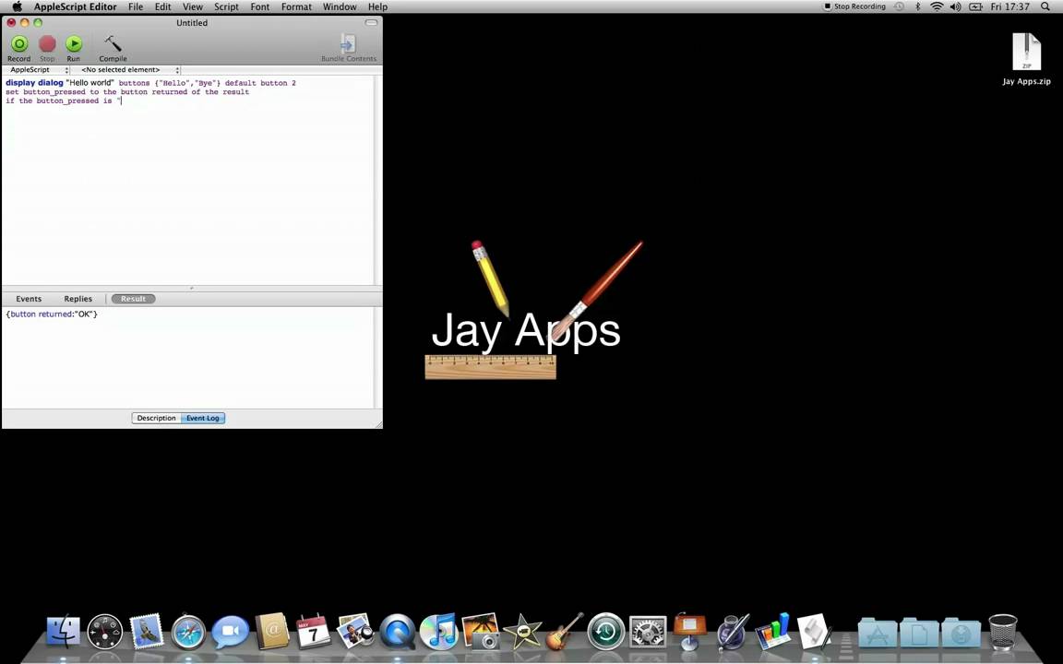Open the Trash in the Dock
The width and height of the screenshot is (1063, 664).
tap(1003, 632)
